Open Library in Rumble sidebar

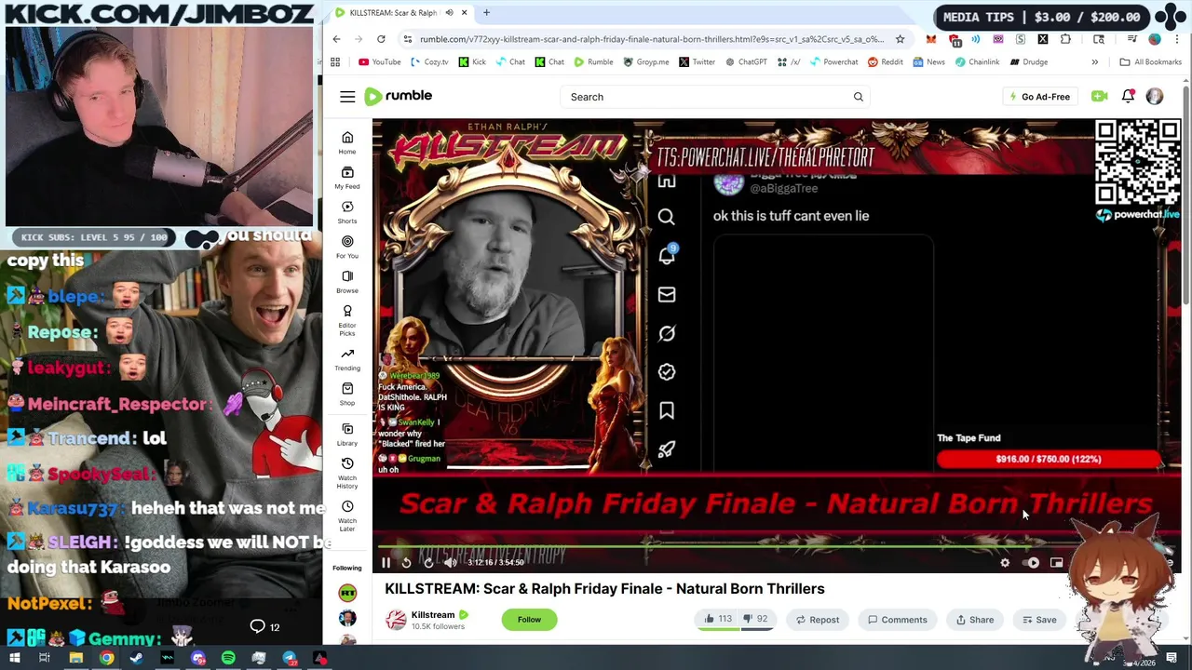(x=347, y=434)
